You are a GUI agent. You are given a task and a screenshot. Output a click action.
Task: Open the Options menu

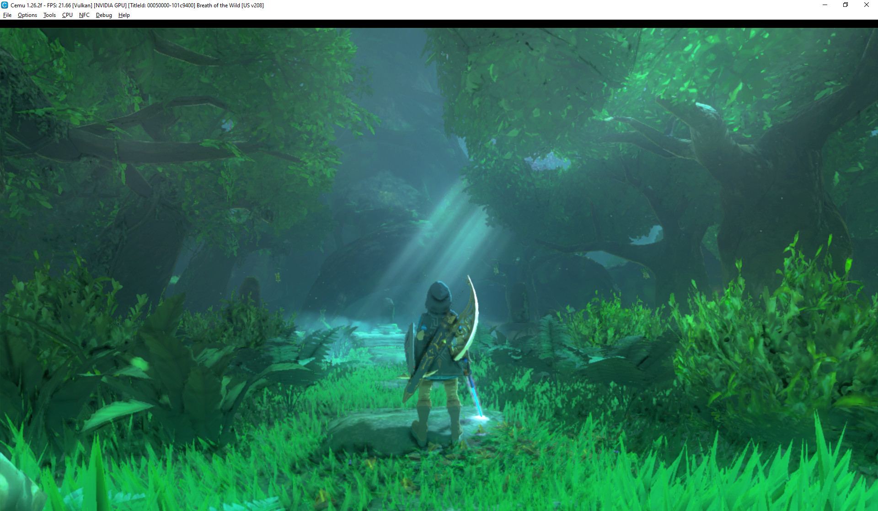pos(27,15)
